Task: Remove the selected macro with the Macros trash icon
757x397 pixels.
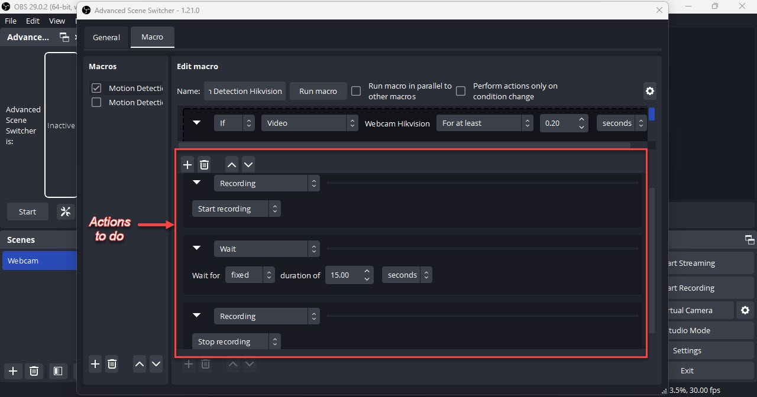Action: coord(112,364)
